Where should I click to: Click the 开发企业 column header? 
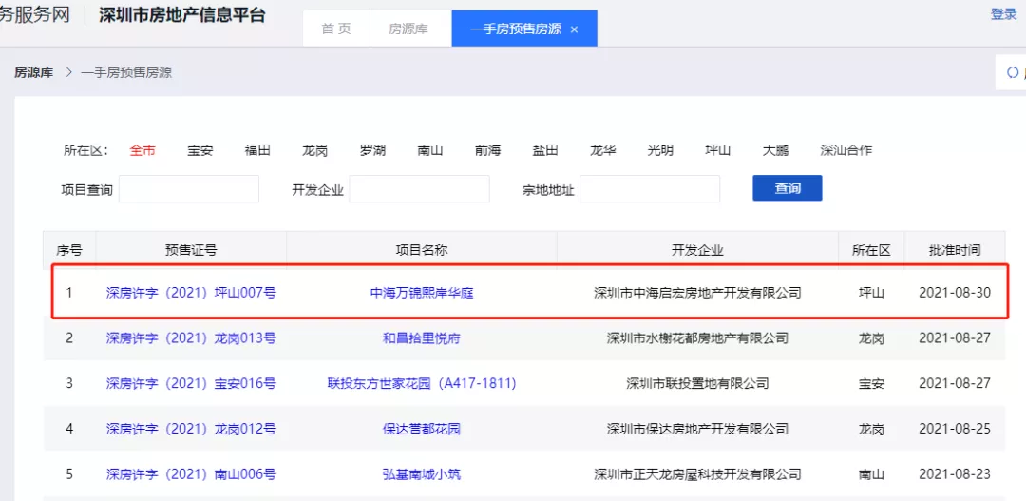point(697,249)
